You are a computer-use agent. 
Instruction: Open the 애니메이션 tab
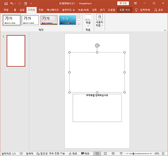pyautogui.click(x=53, y=10)
